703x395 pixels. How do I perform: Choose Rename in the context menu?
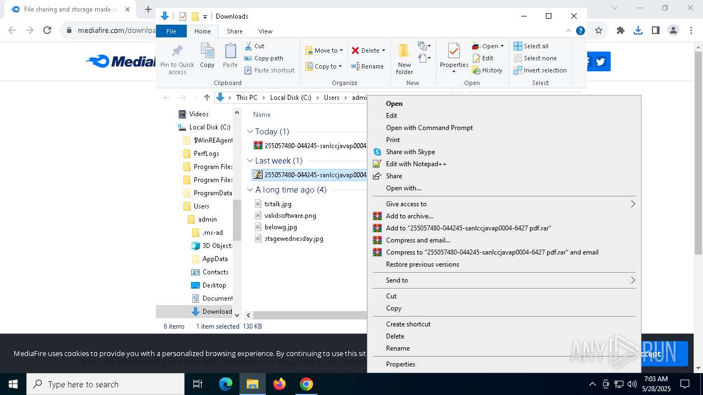pyautogui.click(x=504, y=348)
